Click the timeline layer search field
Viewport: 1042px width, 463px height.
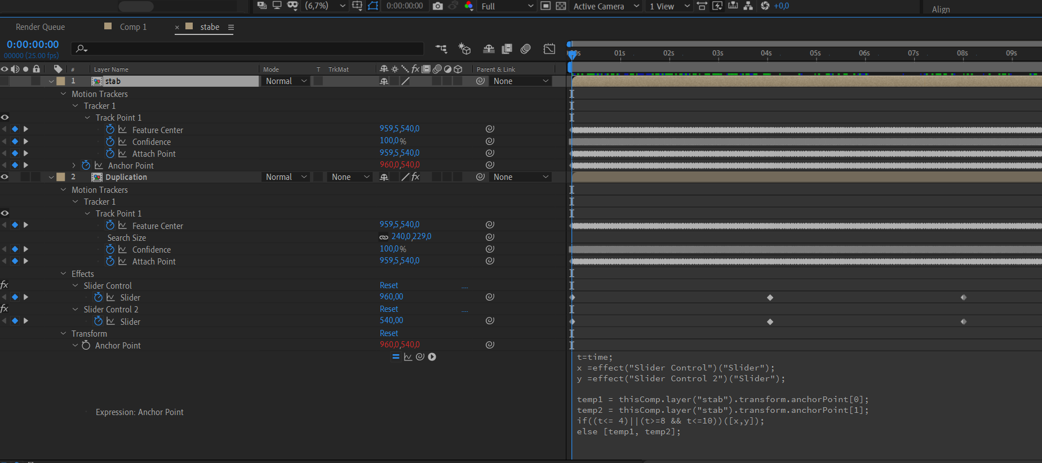(248, 48)
